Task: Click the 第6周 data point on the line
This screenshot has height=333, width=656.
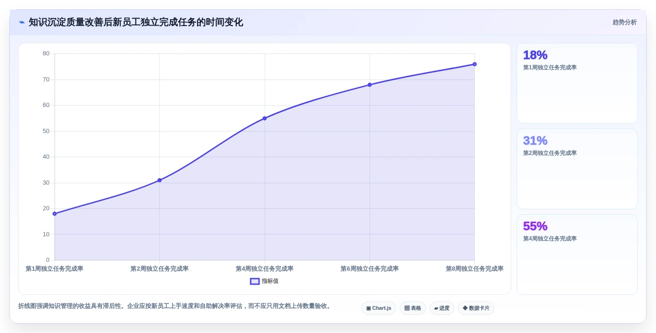Action: [x=369, y=85]
